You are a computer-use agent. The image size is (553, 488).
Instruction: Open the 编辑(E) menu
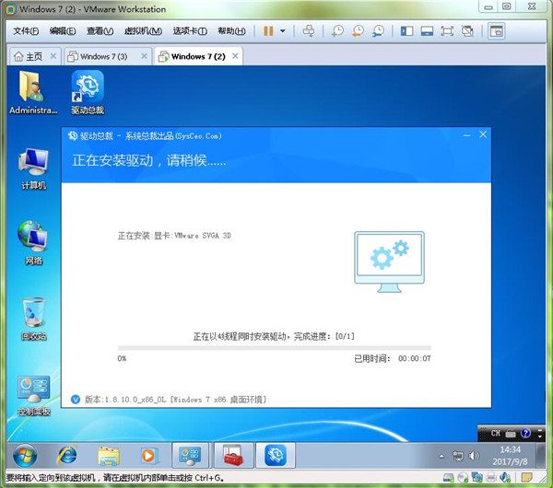(x=63, y=31)
